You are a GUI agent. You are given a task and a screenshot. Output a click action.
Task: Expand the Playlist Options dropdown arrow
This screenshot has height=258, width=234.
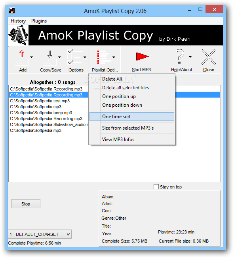click(x=114, y=57)
